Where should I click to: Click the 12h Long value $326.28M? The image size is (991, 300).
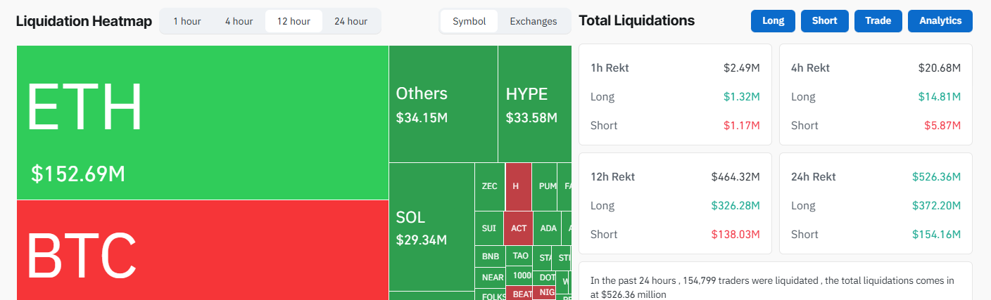(735, 206)
